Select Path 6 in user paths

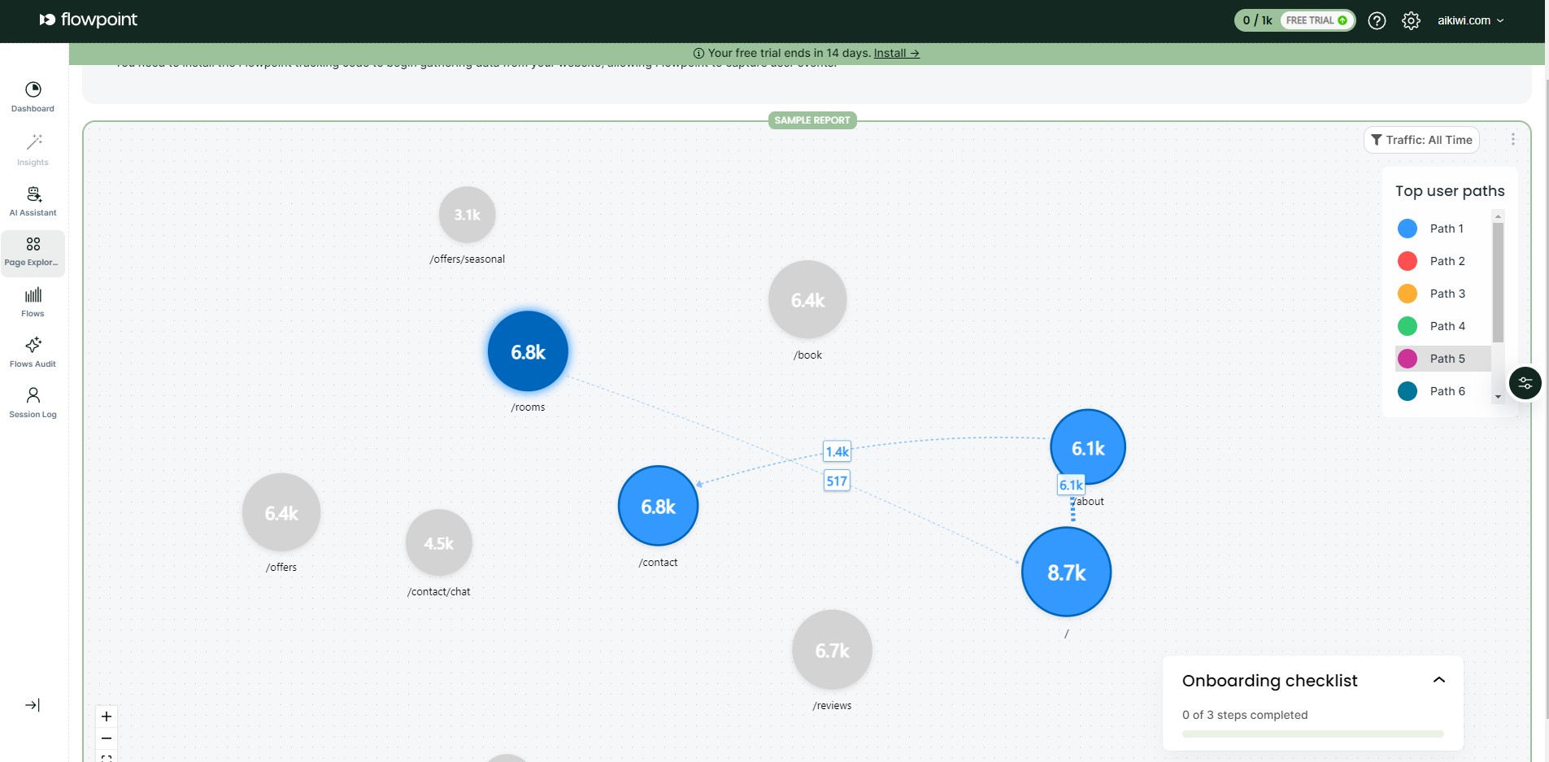(1443, 391)
